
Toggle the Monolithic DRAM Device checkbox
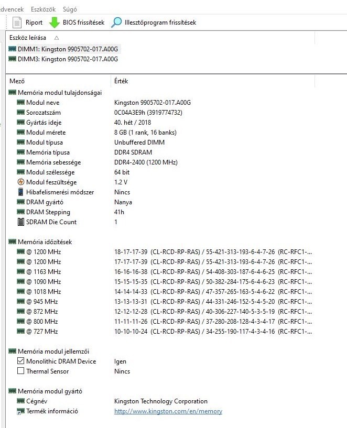point(21,361)
